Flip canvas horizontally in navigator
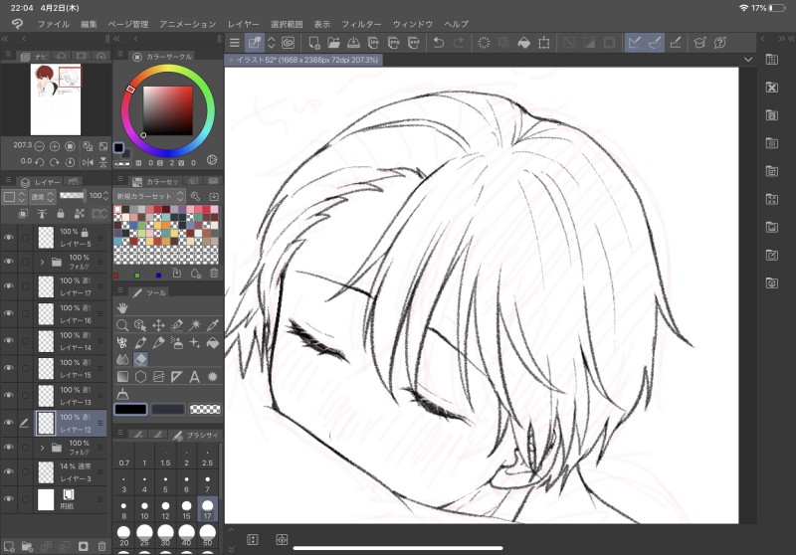 tap(88, 162)
